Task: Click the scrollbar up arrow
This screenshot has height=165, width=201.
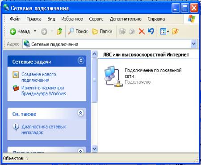Action: point(94,54)
